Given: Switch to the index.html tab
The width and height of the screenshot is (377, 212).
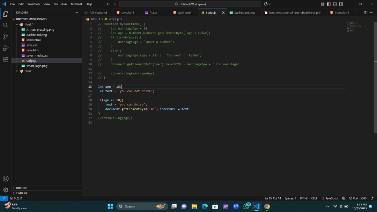Looking at the screenshot, I should tap(342, 13).
